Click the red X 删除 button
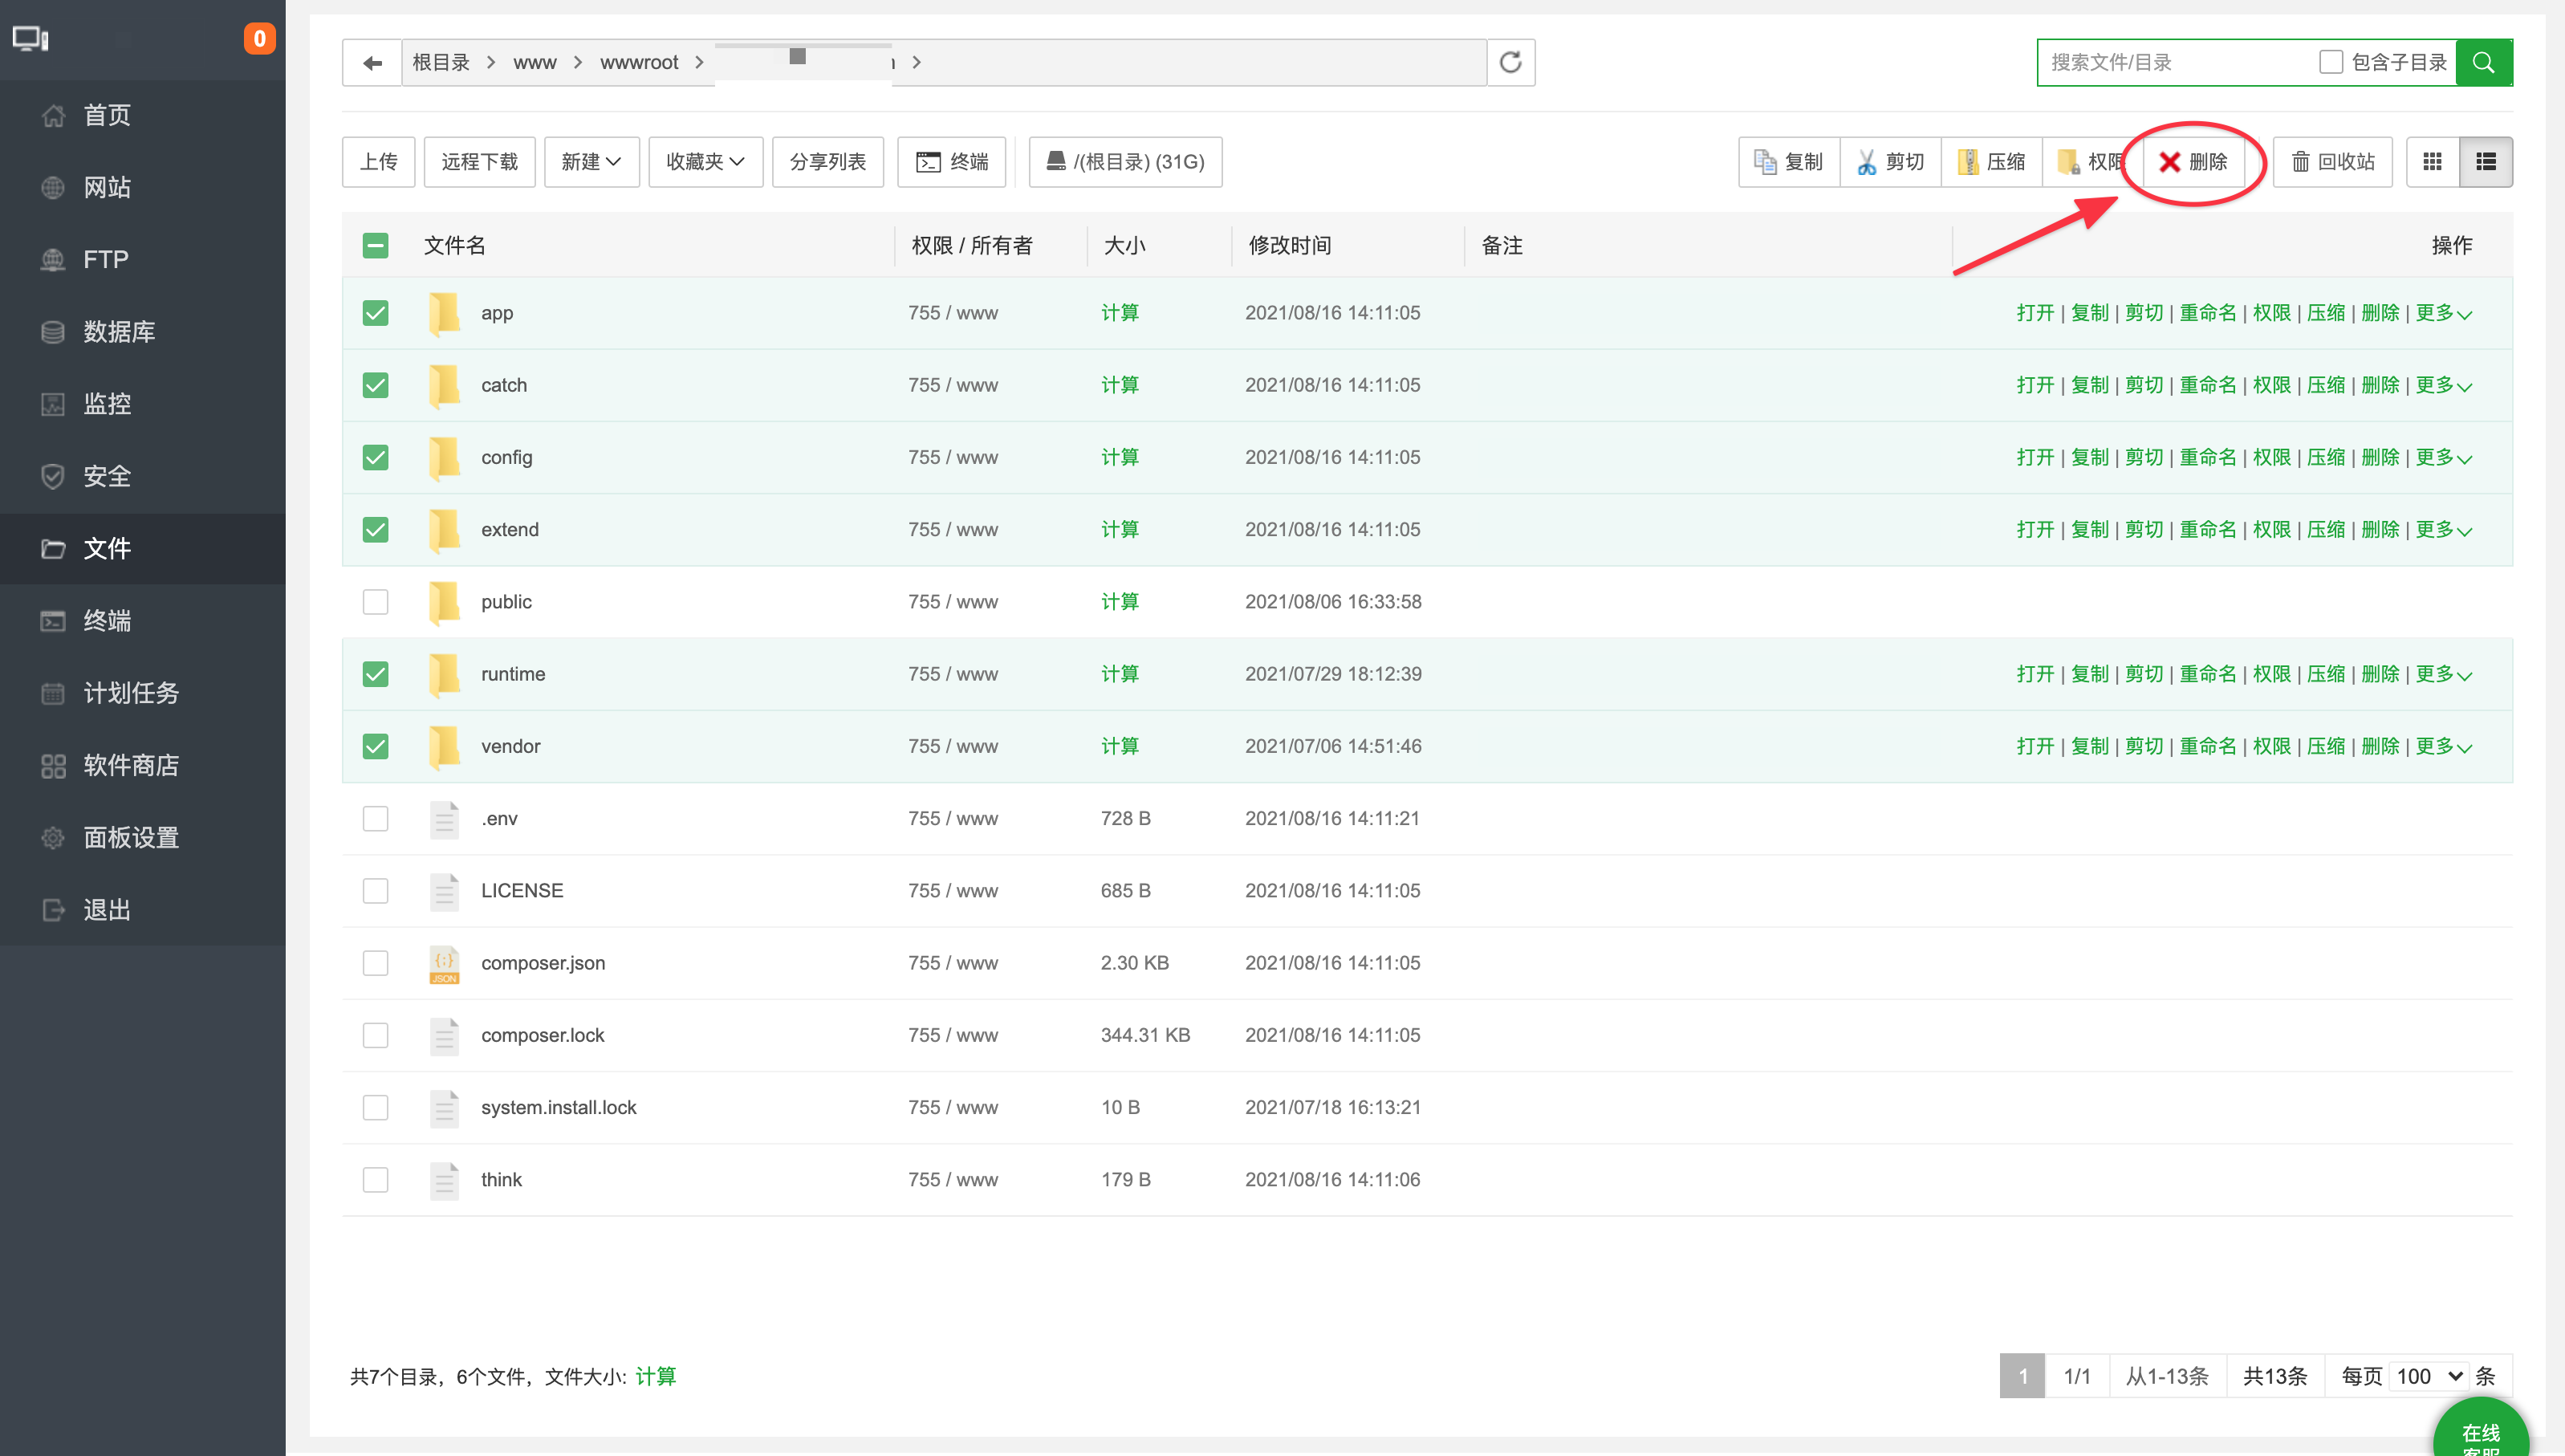The height and width of the screenshot is (1456, 2565). (x=2193, y=161)
